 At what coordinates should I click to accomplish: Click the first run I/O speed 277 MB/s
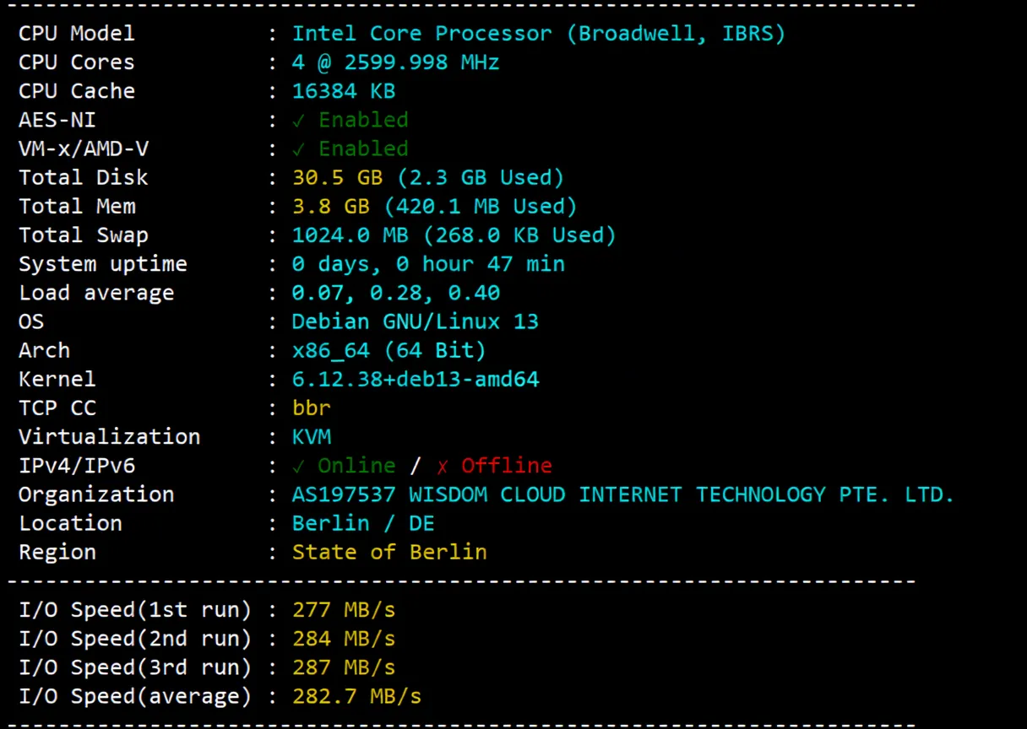[x=343, y=610]
